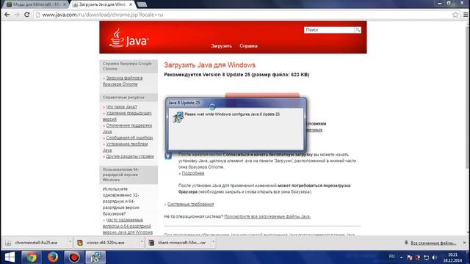Bookmark this page with the star icon
This screenshot has height=264, width=470.
455,15
